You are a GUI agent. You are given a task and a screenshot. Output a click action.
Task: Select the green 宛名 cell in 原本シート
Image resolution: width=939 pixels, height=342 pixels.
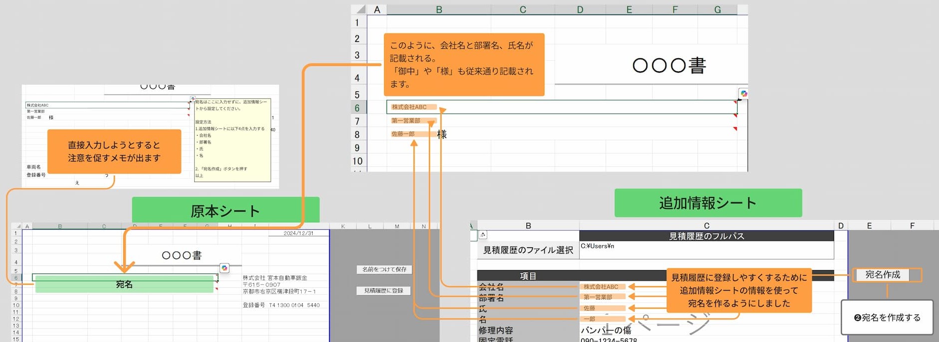[124, 284]
